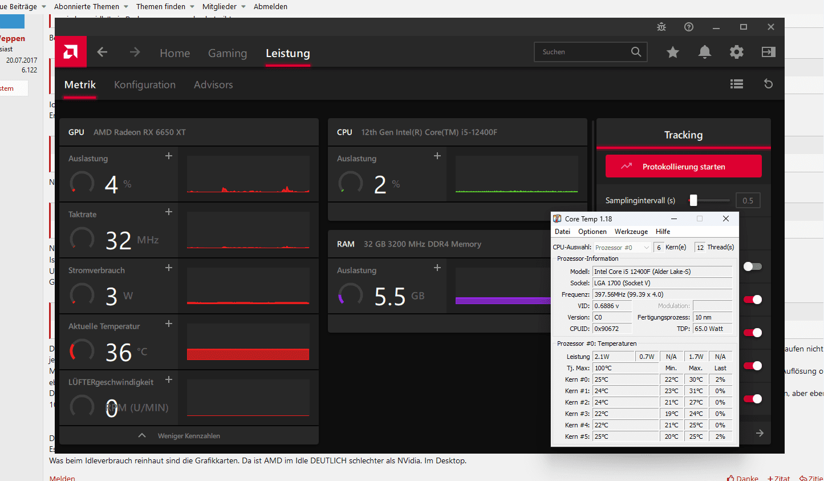Open Mitglieder forum menu

pos(224,6)
